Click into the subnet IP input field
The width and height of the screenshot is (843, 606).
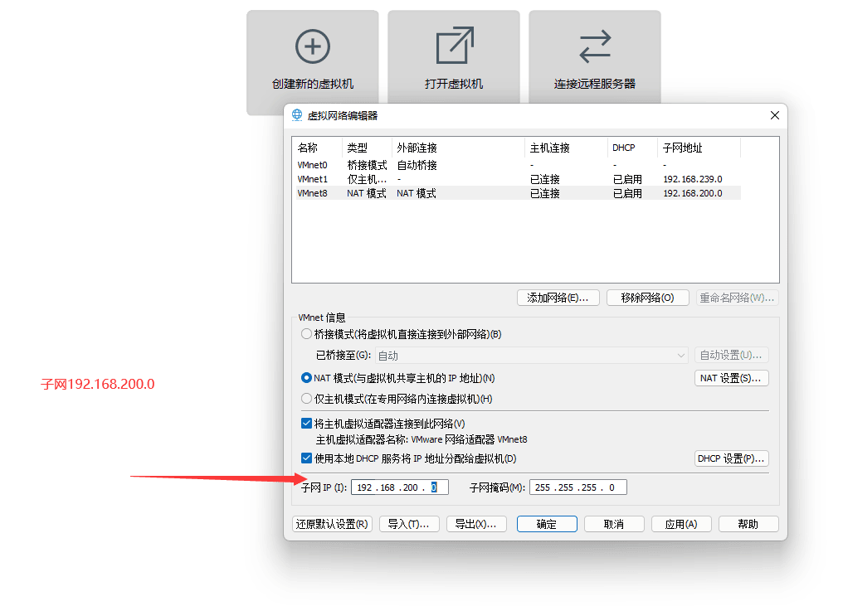[x=400, y=487]
